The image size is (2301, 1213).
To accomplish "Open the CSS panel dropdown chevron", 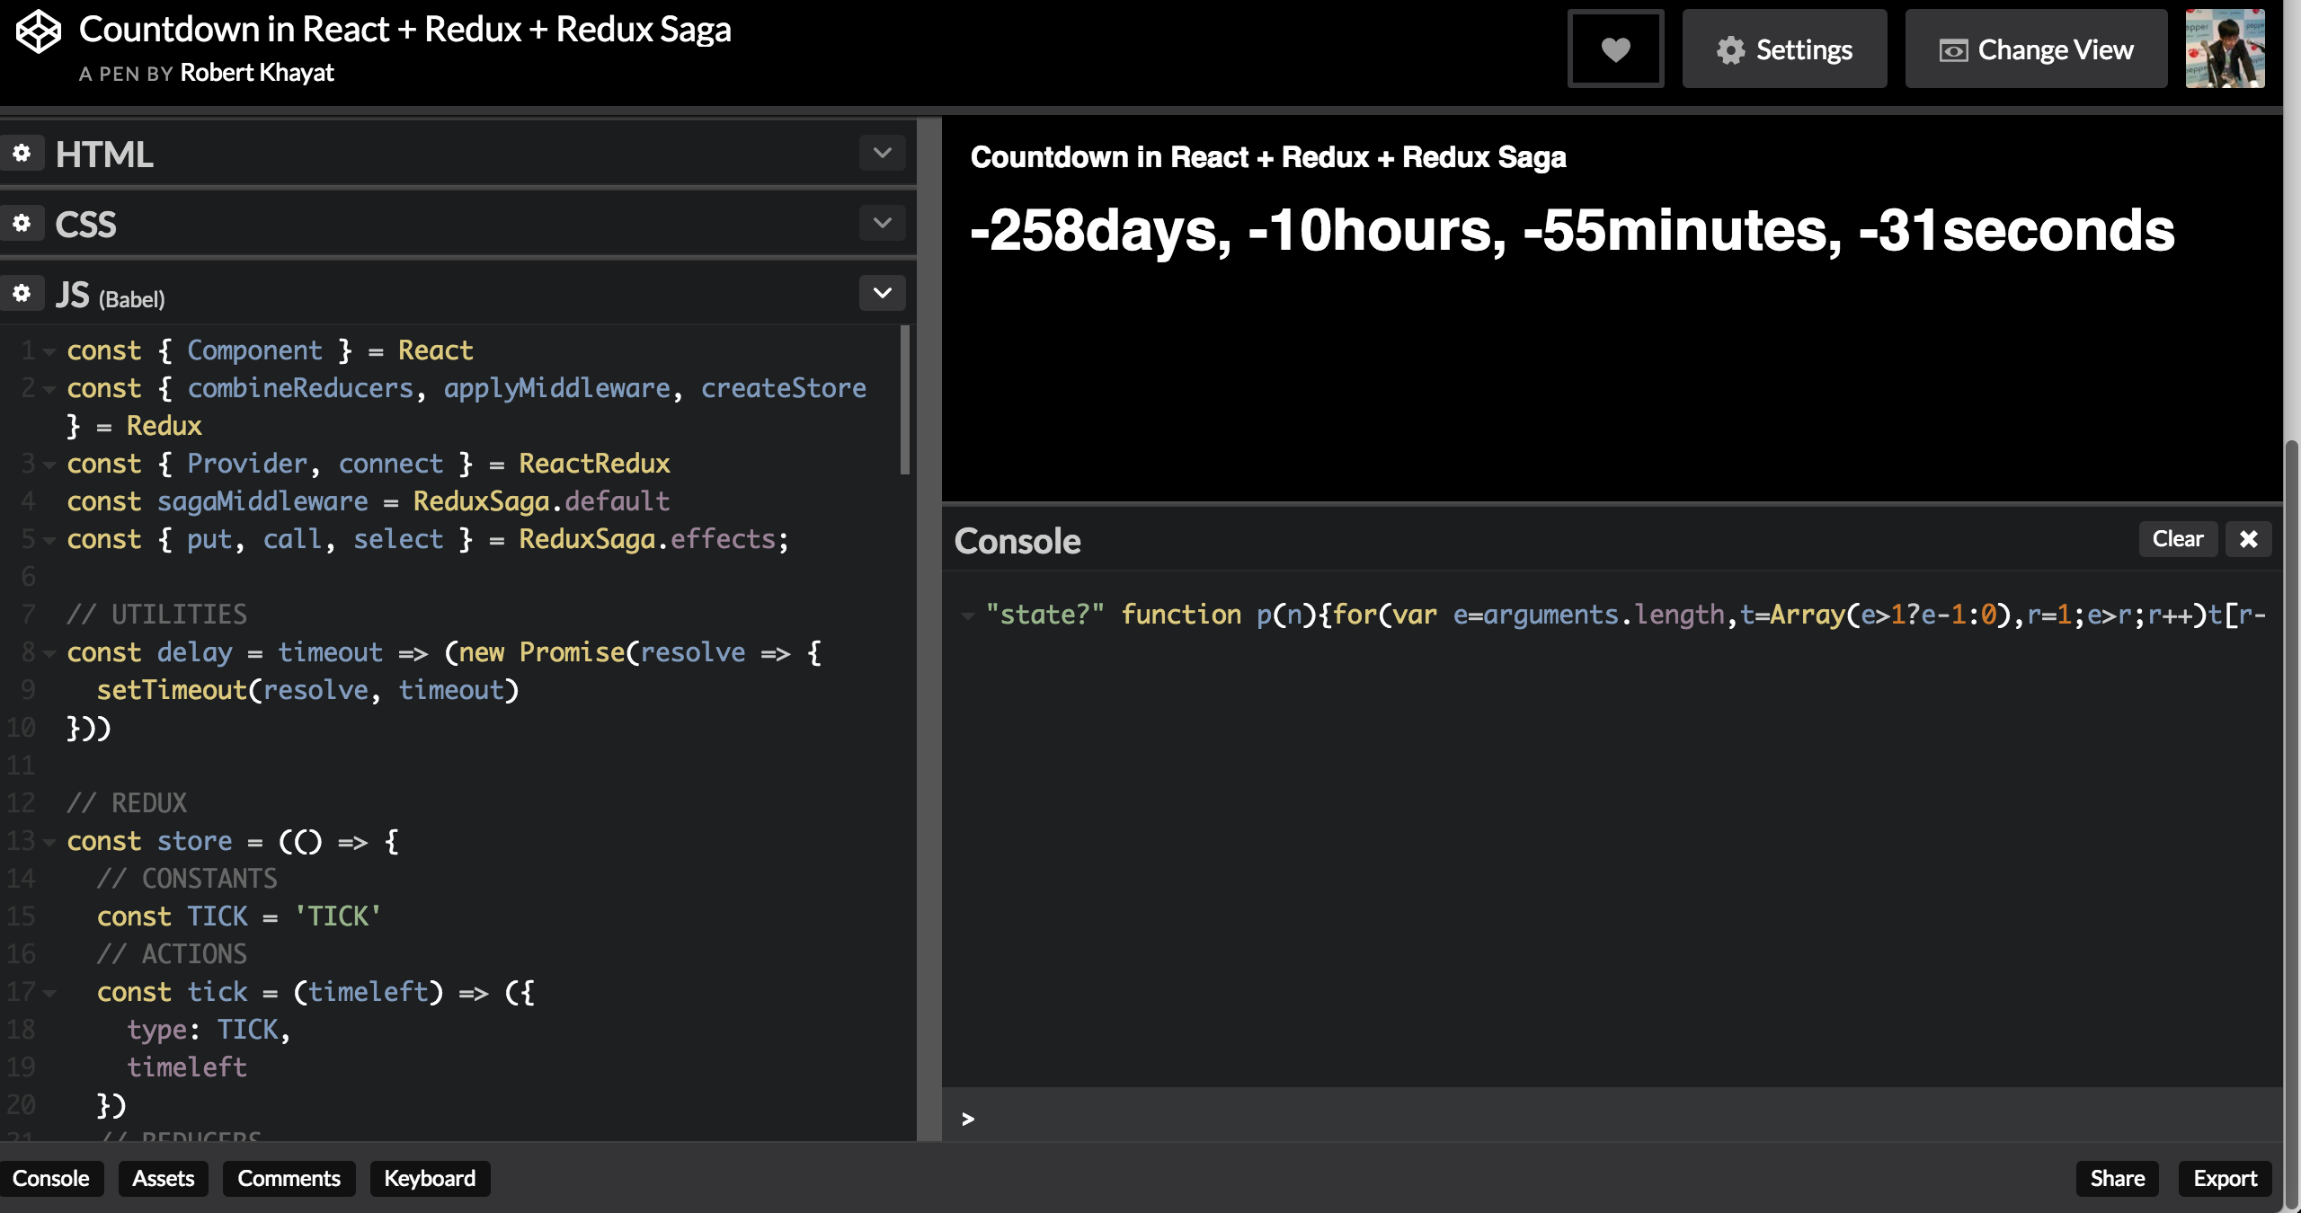I will 882,223.
